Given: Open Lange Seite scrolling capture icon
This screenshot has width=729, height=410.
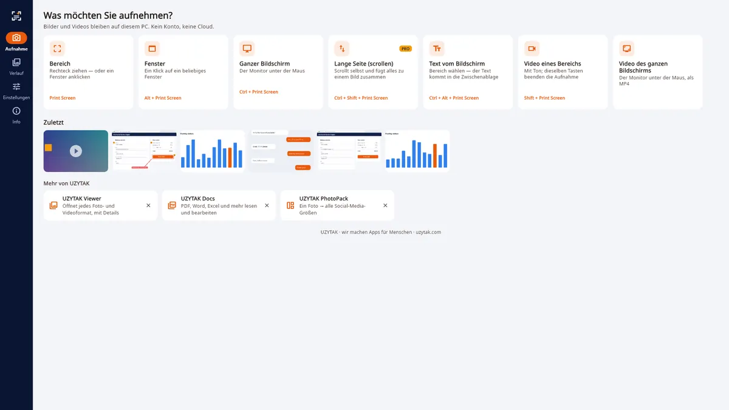Looking at the screenshot, I should (342, 49).
